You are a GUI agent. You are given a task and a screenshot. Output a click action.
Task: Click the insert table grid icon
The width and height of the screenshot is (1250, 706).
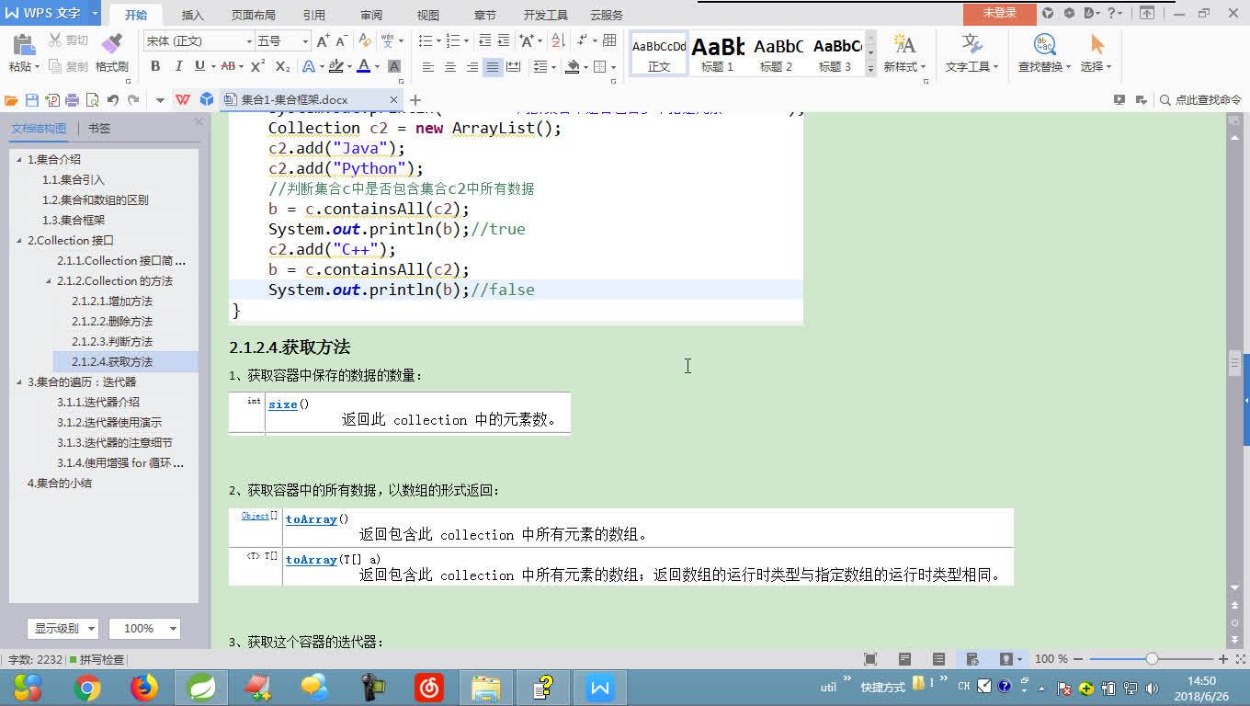point(609,41)
